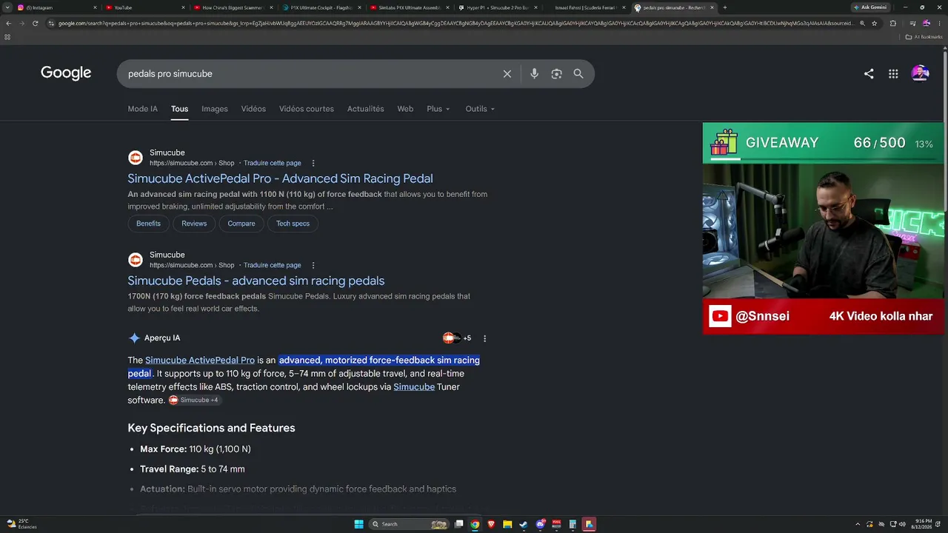Screen dimensions: 948x533
Task: Click the Simucube favicon of the first result
Action: click(x=136, y=158)
